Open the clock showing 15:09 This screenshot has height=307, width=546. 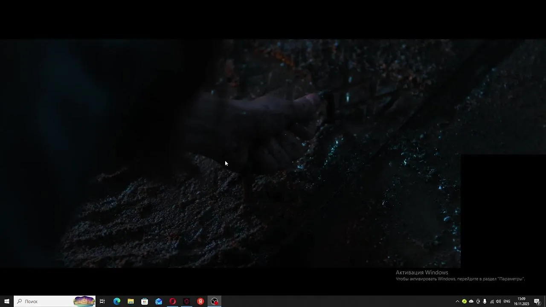pyautogui.click(x=521, y=301)
